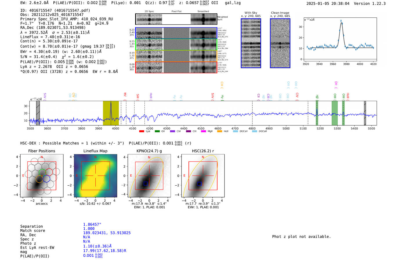
Task: Click the orange HeII legend swatch
Action: (x=220, y=131)
